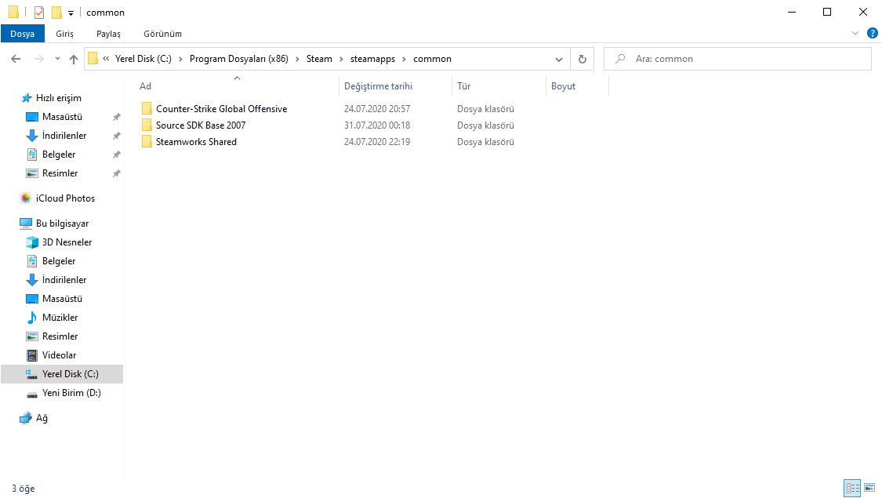The height and width of the screenshot is (498, 882).
Task: Open the Görünüm ribbon tab
Action: coord(162,34)
